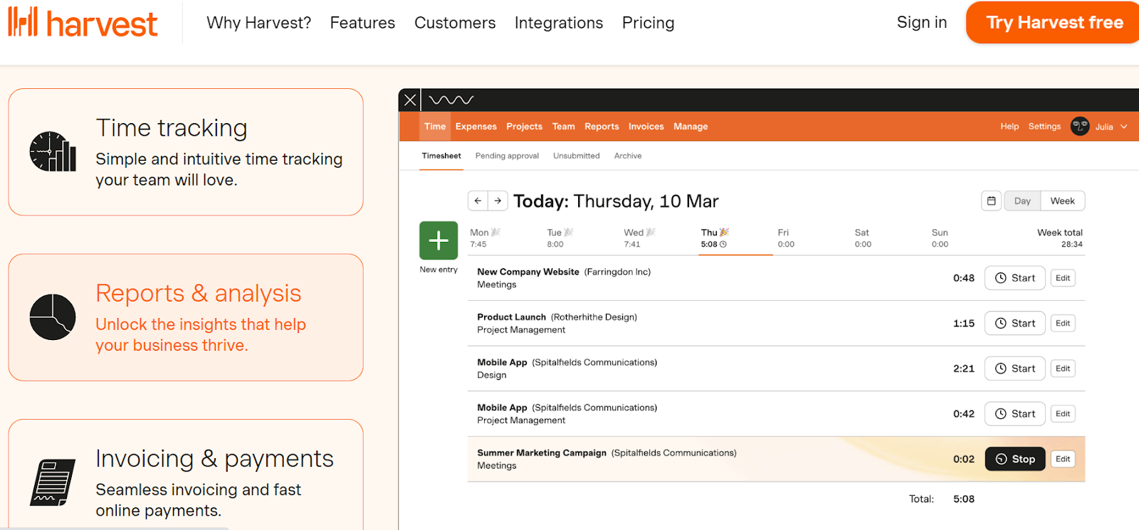Open Features nav menu
Image resolution: width=1139 pixels, height=530 pixels.
point(362,23)
